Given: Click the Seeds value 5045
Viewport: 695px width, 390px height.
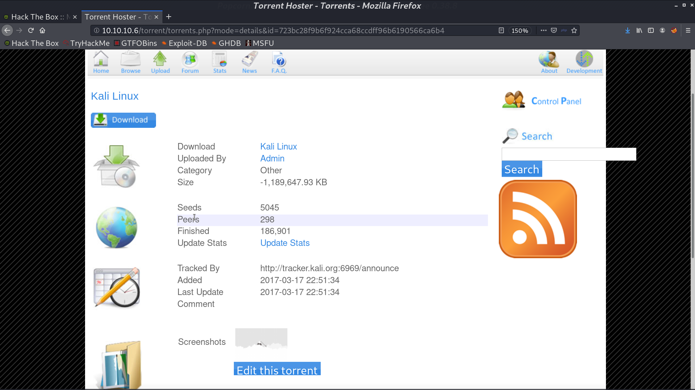Looking at the screenshot, I should (270, 208).
